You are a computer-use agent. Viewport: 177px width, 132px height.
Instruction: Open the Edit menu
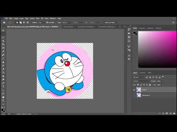click(11, 18)
